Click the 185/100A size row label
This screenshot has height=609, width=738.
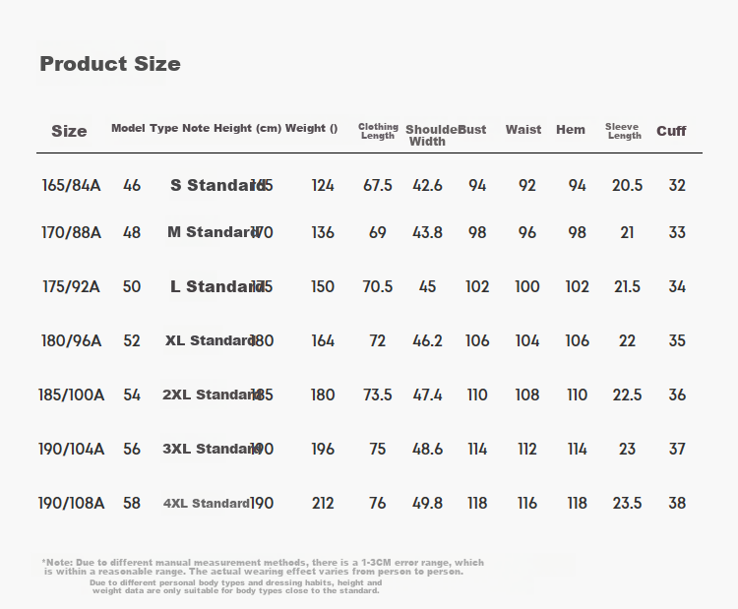pos(71,395)
